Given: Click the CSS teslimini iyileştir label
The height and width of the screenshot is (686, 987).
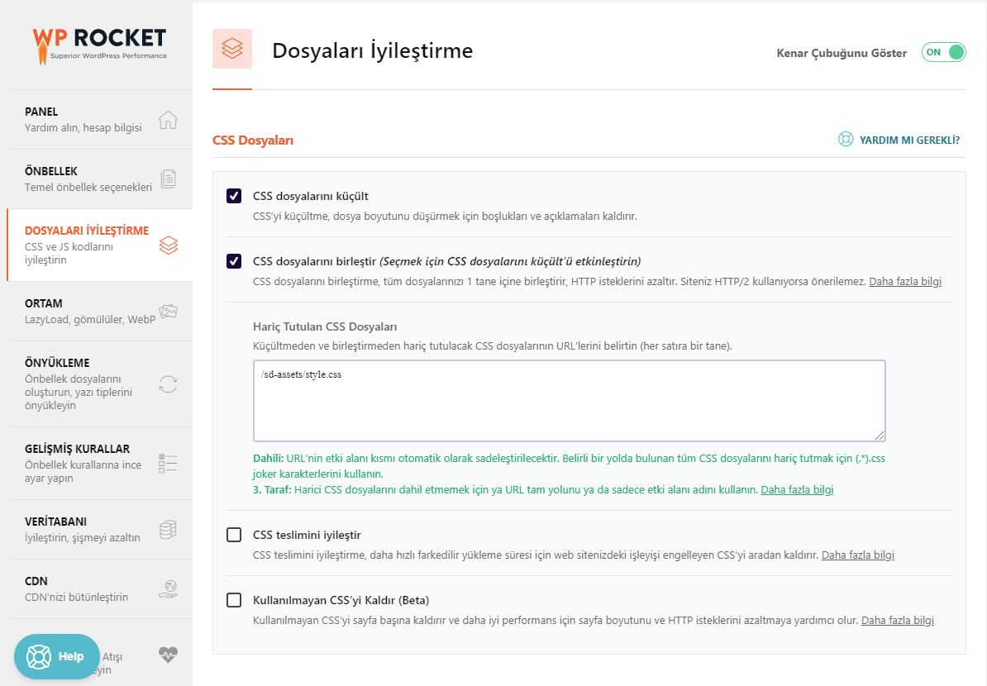Looking at the screenshot, I should coord(307,535).
